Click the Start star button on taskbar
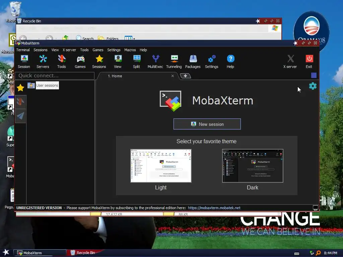The width and height of the screenshot is (343, 257). point(6,253)
